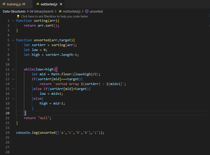Click 'Math.floor' on line 12
Image resolution: width=210 pixels, height=155 pixels.
click(61, 74)
